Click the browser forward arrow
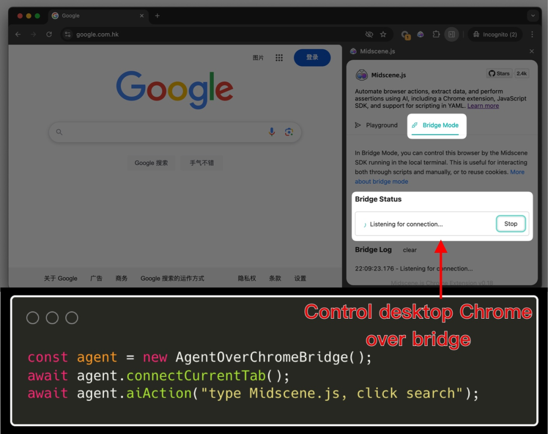This screenshot has height=434, width=548. [x=33, y=35]
